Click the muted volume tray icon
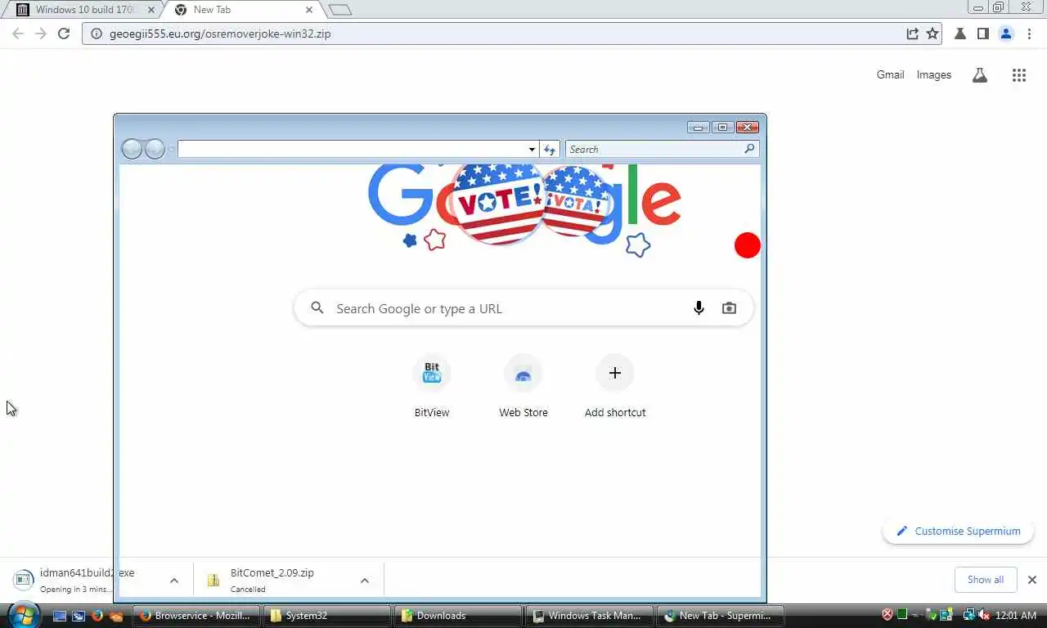Viewport: 1047px width, 628px height. coord(985,615)
